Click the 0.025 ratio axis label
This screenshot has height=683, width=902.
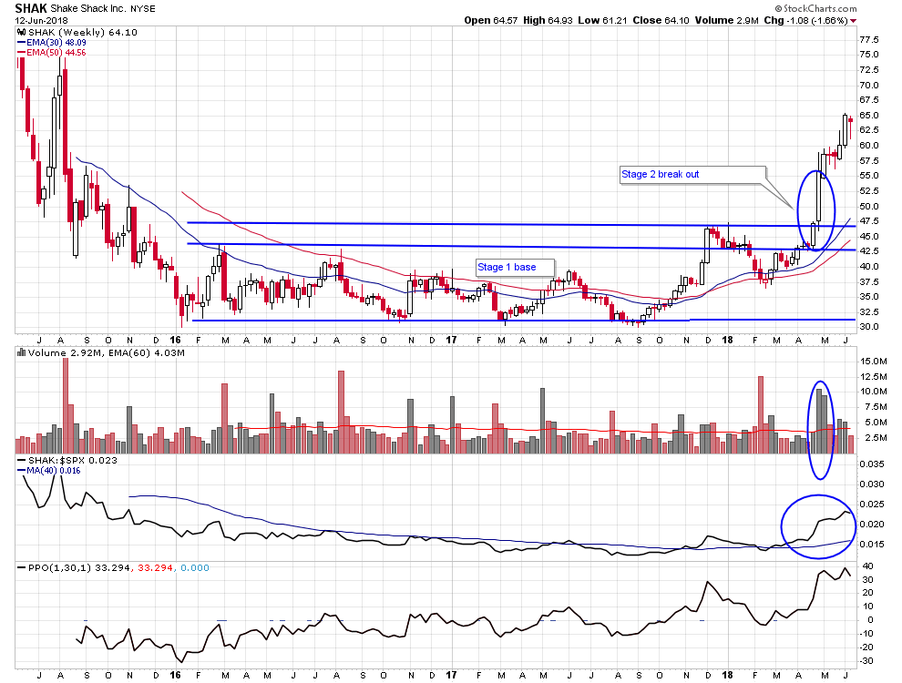[x=872, y=505]
